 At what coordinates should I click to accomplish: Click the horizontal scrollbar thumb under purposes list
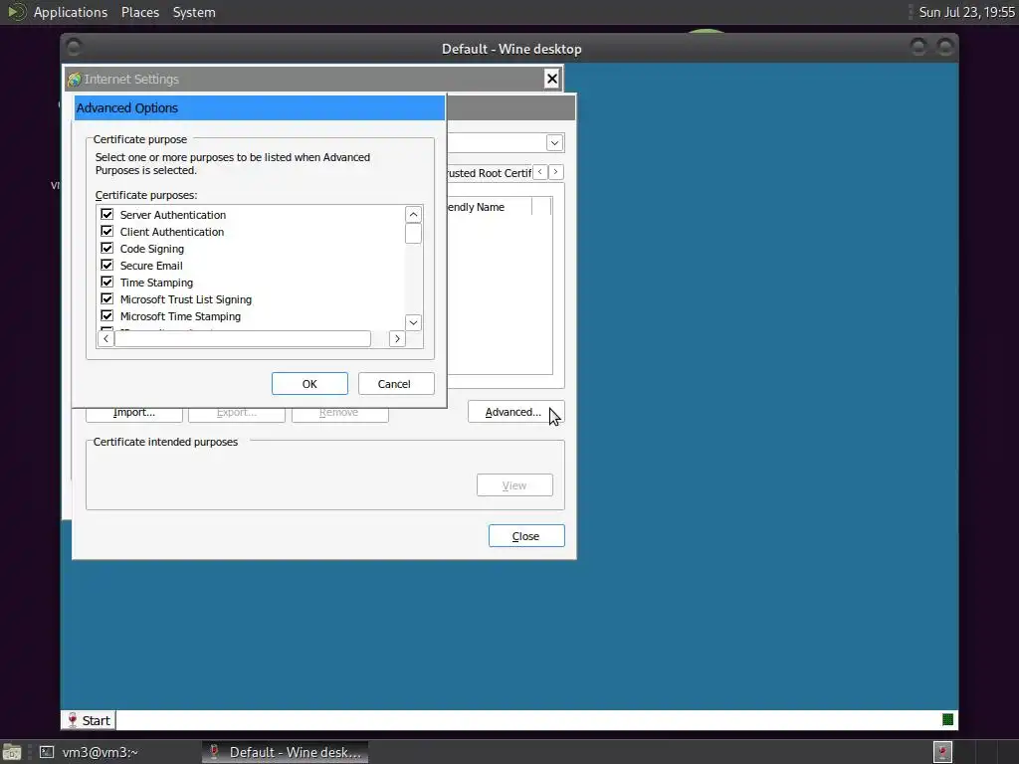(243, 338)
